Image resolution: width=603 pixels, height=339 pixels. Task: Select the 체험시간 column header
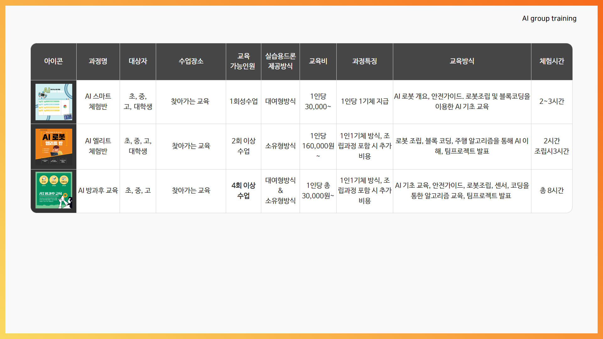[x=552, y=62]
